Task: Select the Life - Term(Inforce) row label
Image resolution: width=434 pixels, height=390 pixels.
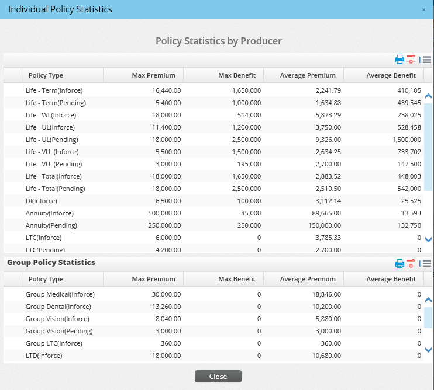Action: coord(54,90)
